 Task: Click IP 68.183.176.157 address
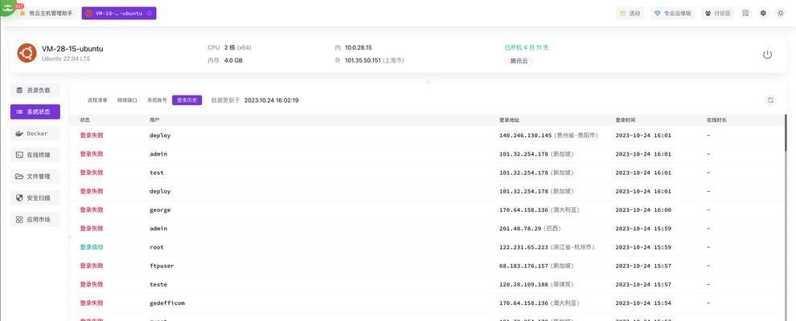[524, 266]
